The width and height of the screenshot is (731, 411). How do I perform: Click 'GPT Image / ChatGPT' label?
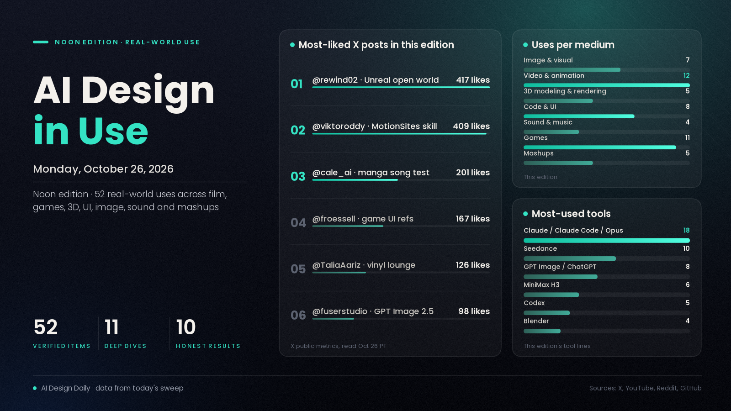(x=560, y=267)
